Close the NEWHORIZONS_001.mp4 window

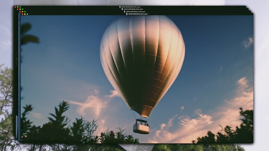[15, 7]
